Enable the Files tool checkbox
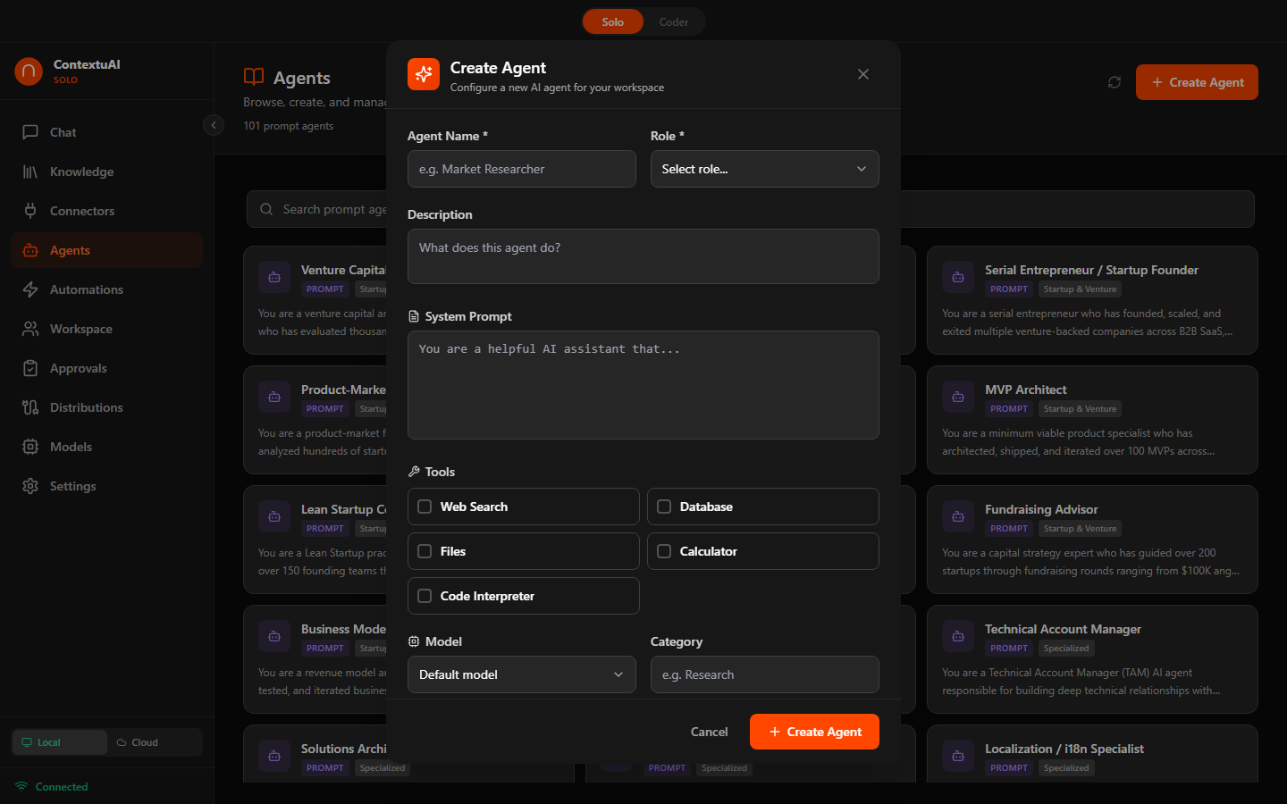The image size is (1287, 804). coord(425,551)
